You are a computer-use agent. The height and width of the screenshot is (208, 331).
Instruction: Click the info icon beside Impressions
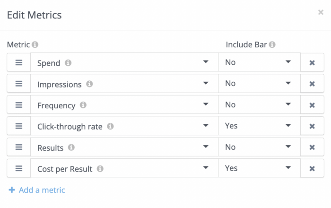89,84
